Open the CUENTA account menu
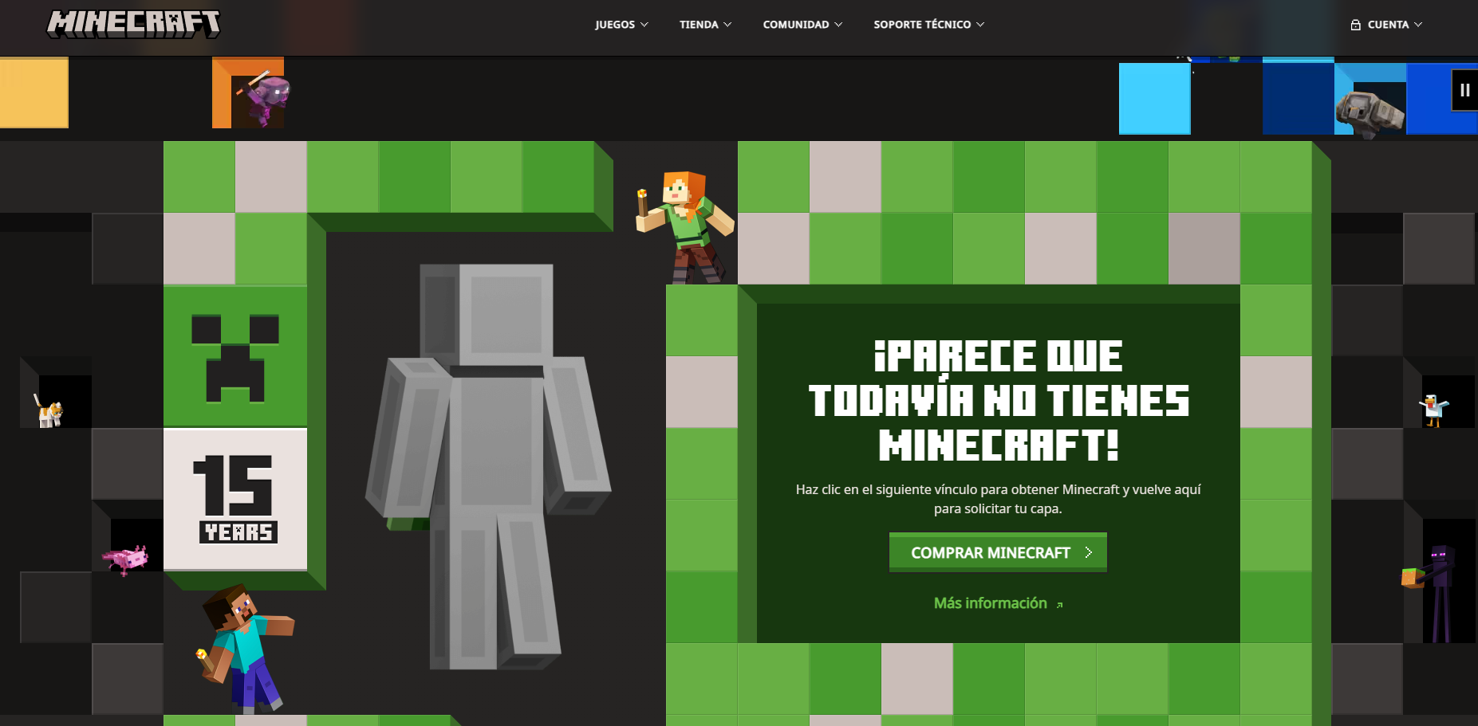This screenshot has height=726, width=1478. [1386, 25]
